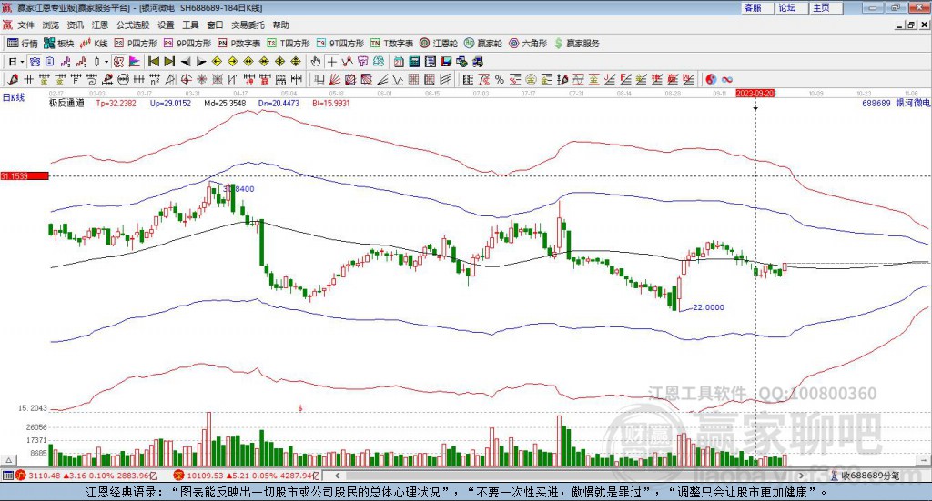Click the 论坛 forum button
The width and height of the screenshot is (932, 501).
tap(792, 7)
